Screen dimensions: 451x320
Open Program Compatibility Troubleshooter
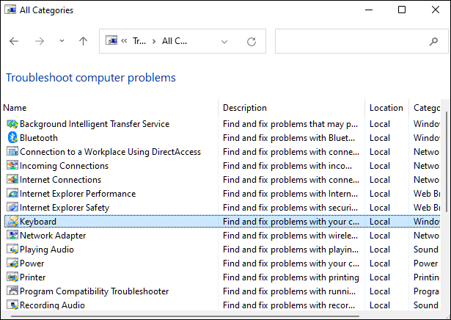pos(94,291)
